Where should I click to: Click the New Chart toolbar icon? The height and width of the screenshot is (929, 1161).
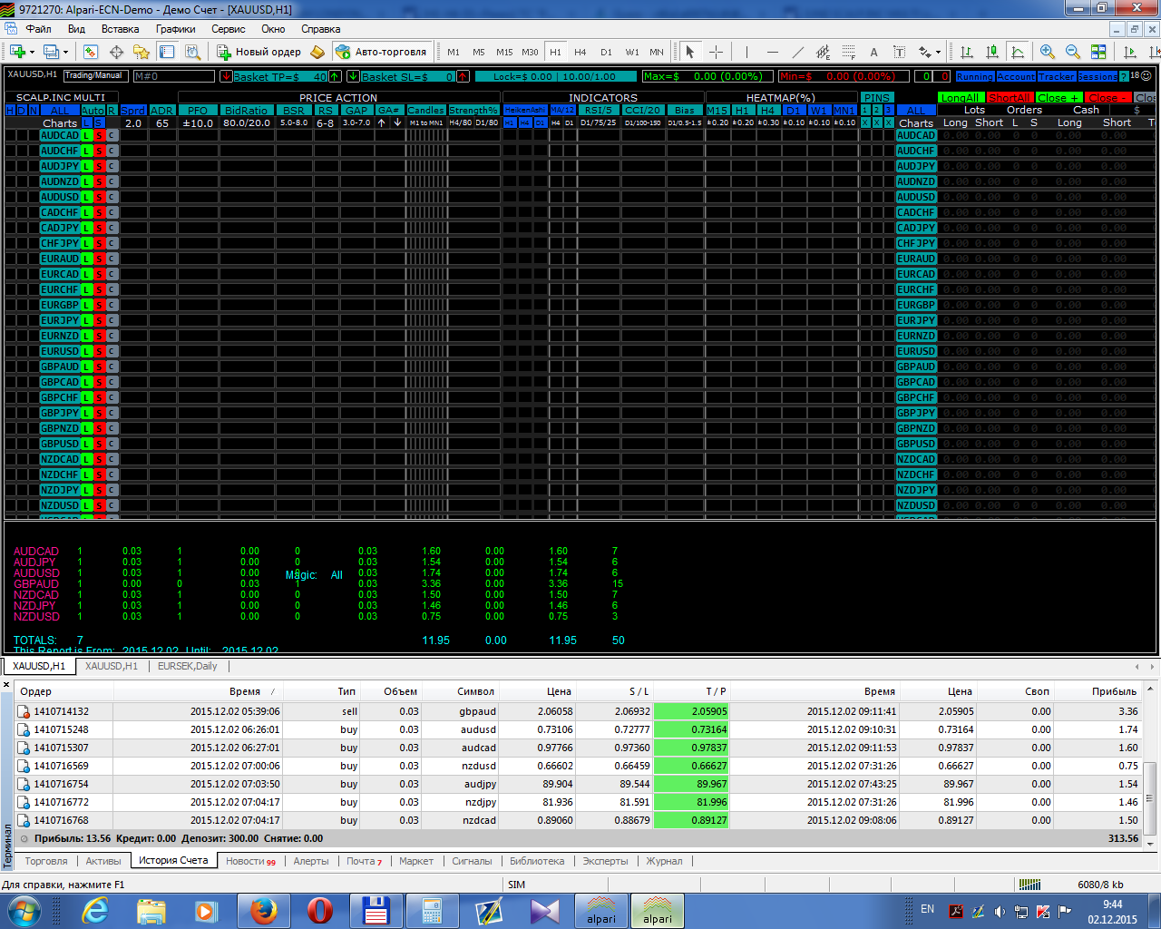point(17,52)
